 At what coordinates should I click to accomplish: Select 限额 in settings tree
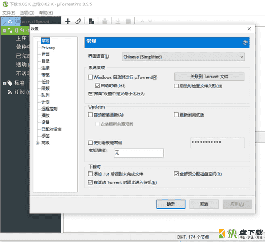pyautogui.click(x=46, y=88)
